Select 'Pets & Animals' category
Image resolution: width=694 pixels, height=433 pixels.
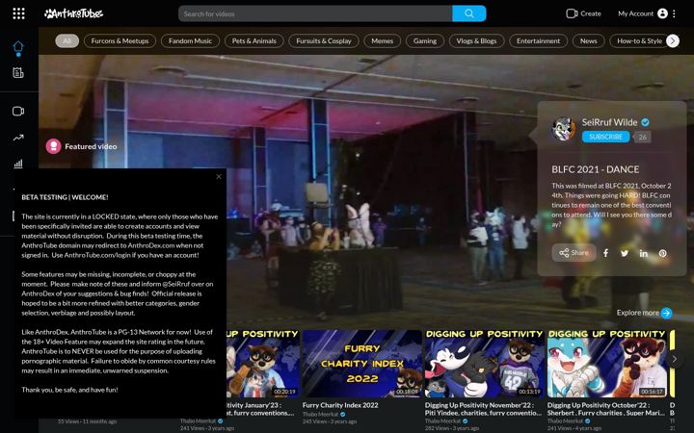(x=254, y=41)
